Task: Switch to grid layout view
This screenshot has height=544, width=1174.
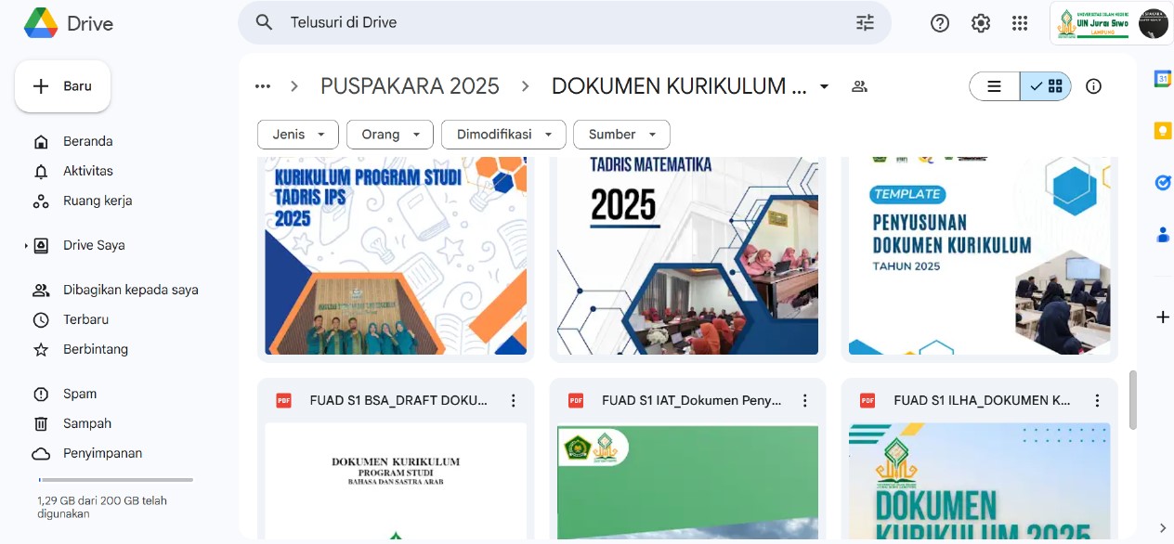Action: click(1046, 86)
